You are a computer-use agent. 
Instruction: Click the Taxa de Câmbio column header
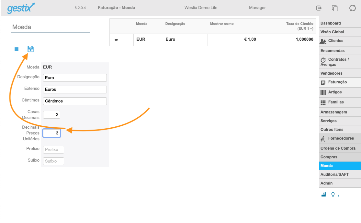[300, 26]
